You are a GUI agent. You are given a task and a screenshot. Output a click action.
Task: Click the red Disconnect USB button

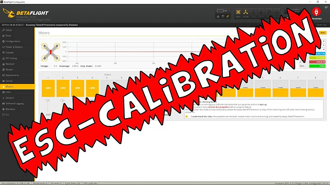point(316,12)
